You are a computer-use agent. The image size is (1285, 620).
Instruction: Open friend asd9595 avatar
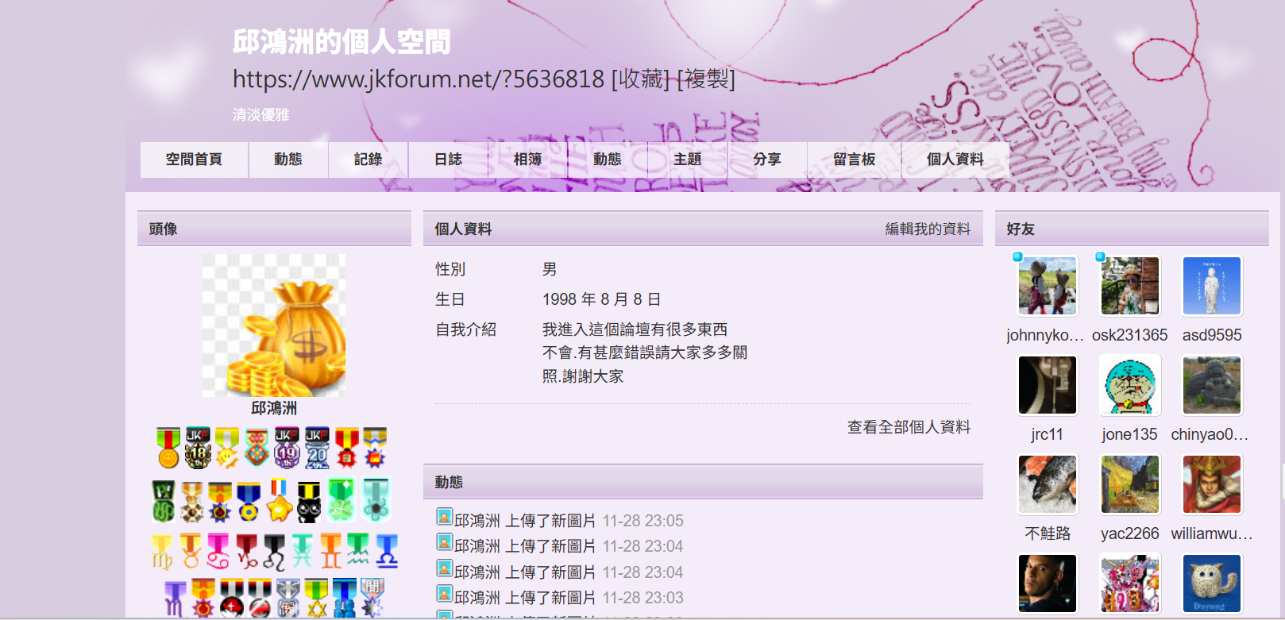pos(1212,286)
